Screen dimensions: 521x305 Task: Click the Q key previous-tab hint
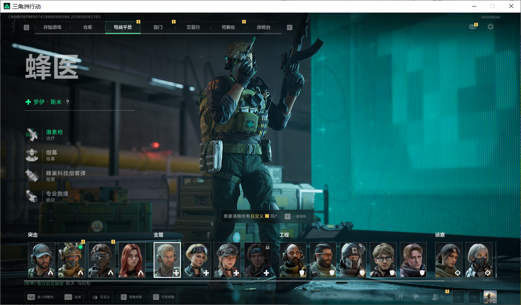point(26,28)
